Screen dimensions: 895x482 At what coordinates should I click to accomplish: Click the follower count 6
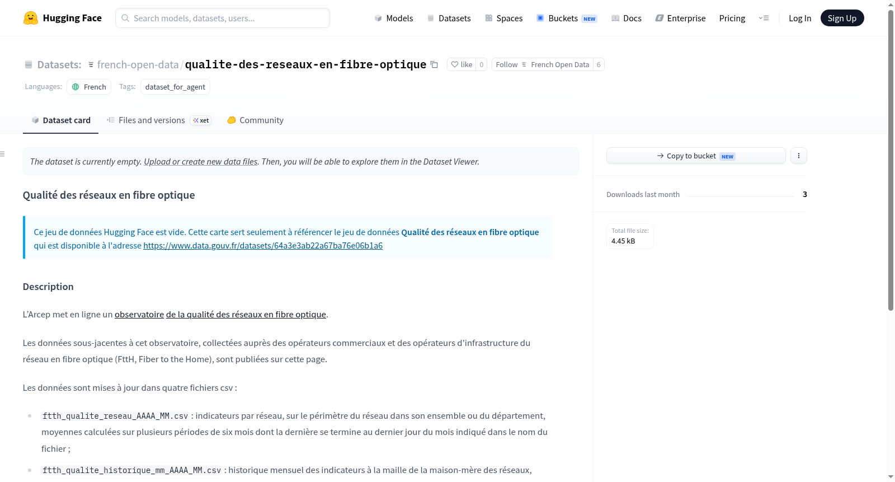click(599, 64)
